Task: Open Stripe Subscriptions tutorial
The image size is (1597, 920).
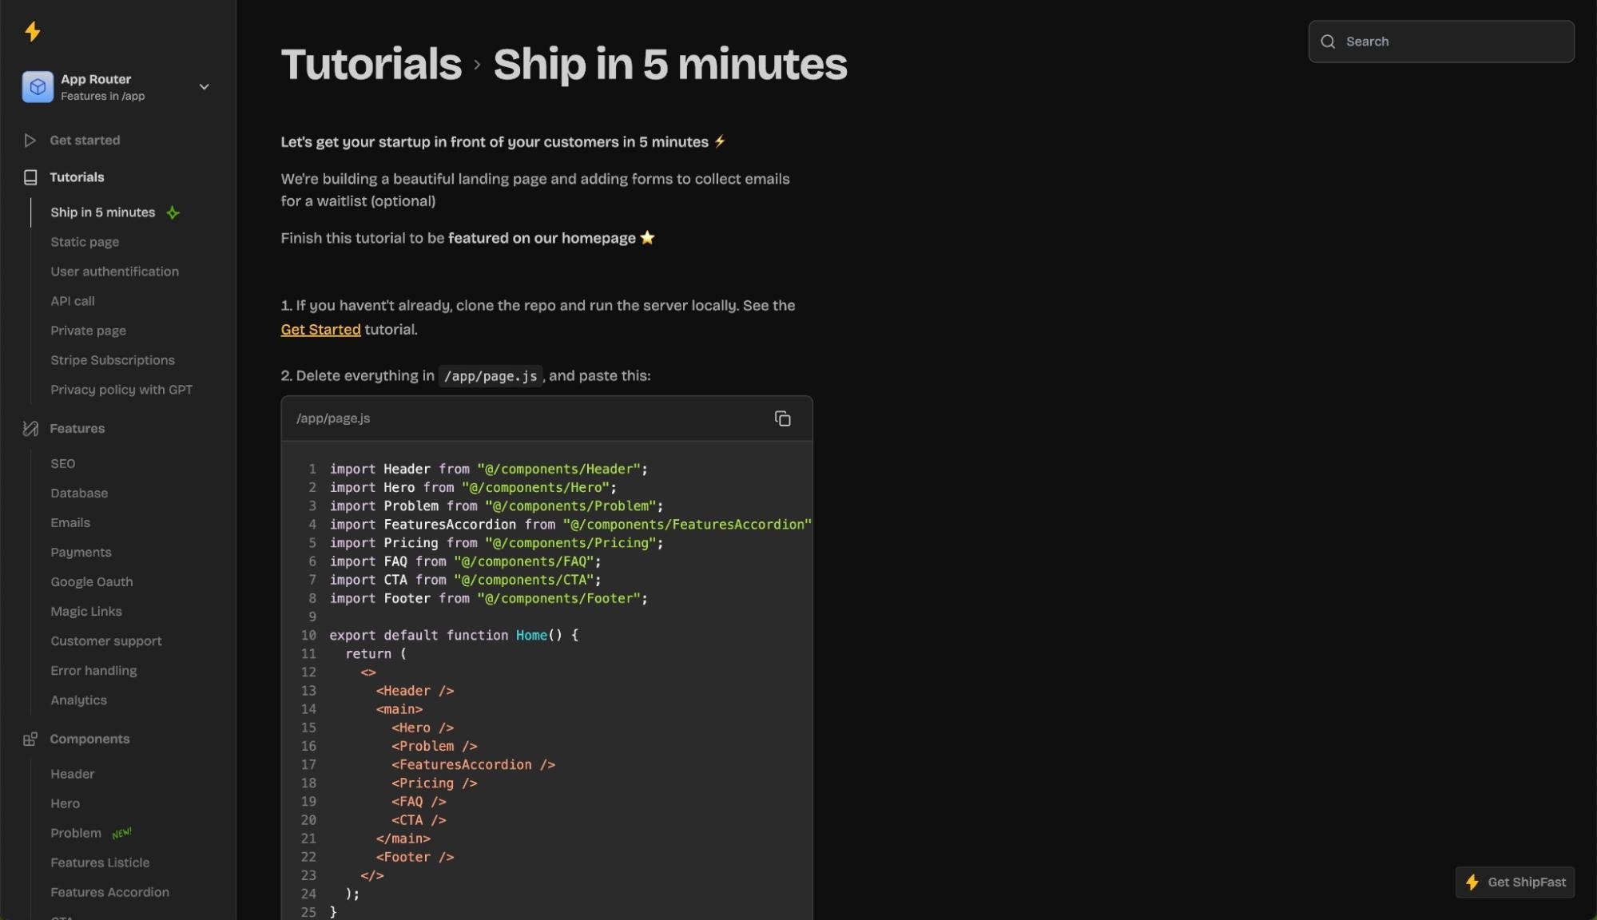Action: point(113,360)
